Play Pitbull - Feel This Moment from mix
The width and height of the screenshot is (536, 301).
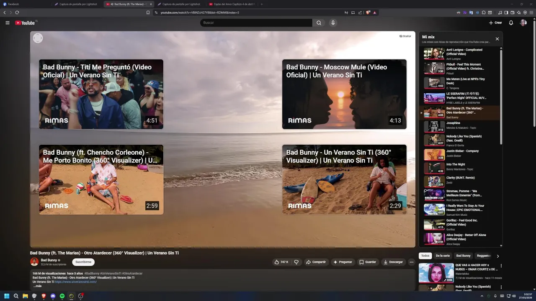point(460,69)
